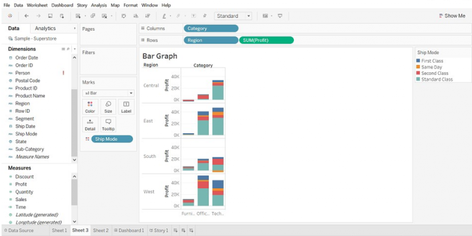Switch to the Sheet 2 tab
472x236 pixels.
point(101,230)
